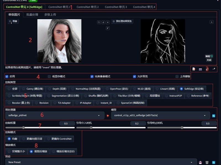Pick the MLSD (直线) control type
Image resolution: width=221 pixels, height=165 pixels.
[x=142, y=89]
